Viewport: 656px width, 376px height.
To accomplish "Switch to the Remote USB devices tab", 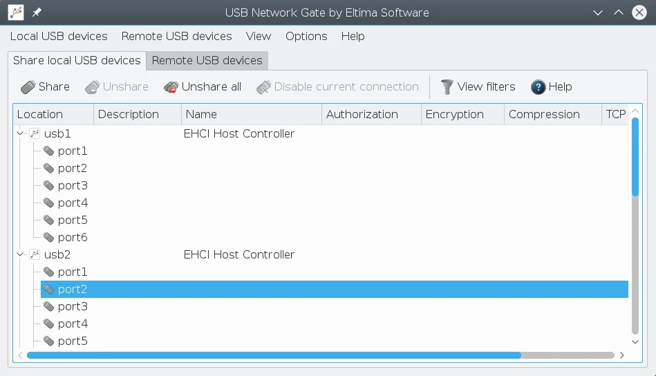I will (207, 60).
